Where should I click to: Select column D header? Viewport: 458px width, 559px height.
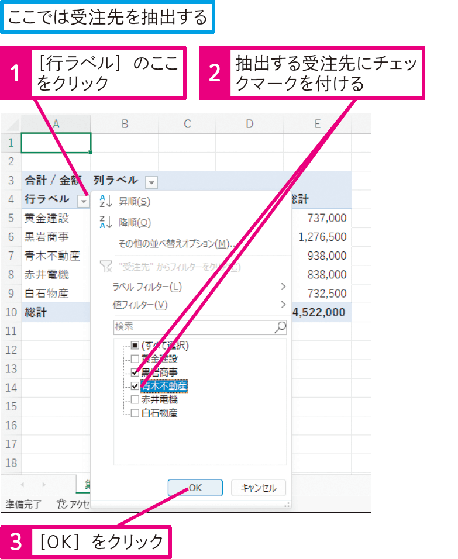(x=250, y=124)
